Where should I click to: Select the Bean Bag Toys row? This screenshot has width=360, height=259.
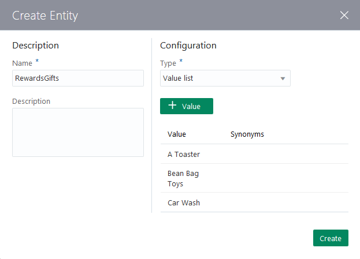183,178
